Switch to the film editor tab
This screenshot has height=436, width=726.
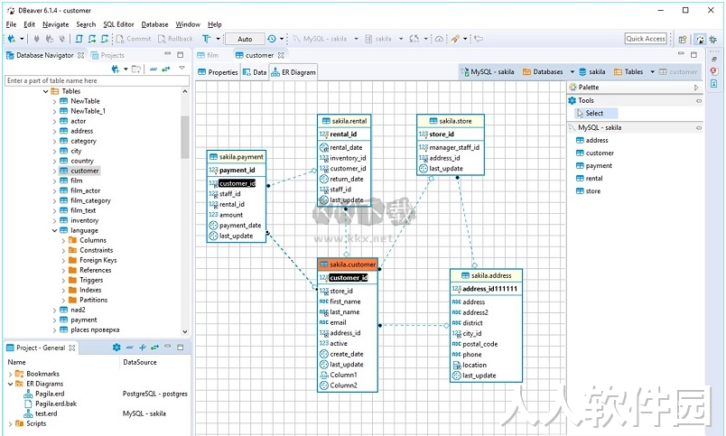coord(208,55)
